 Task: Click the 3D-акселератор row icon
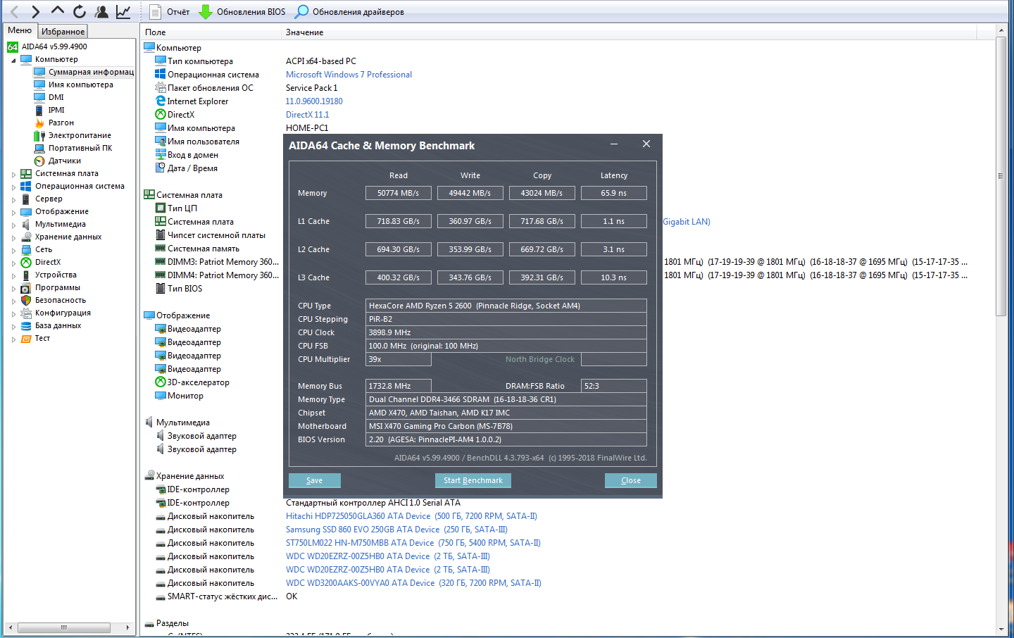pos(161,382)
